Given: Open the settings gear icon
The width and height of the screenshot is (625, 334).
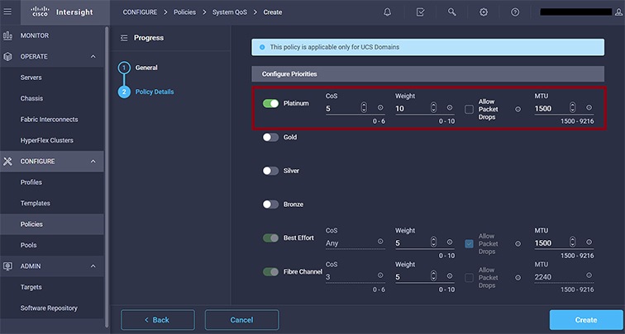Looking at the screenshot, I should [484, 12].
